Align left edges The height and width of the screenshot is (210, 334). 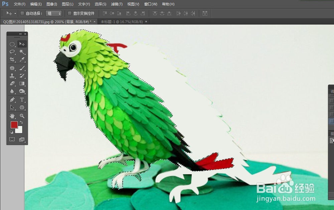(x=129, y=13)
